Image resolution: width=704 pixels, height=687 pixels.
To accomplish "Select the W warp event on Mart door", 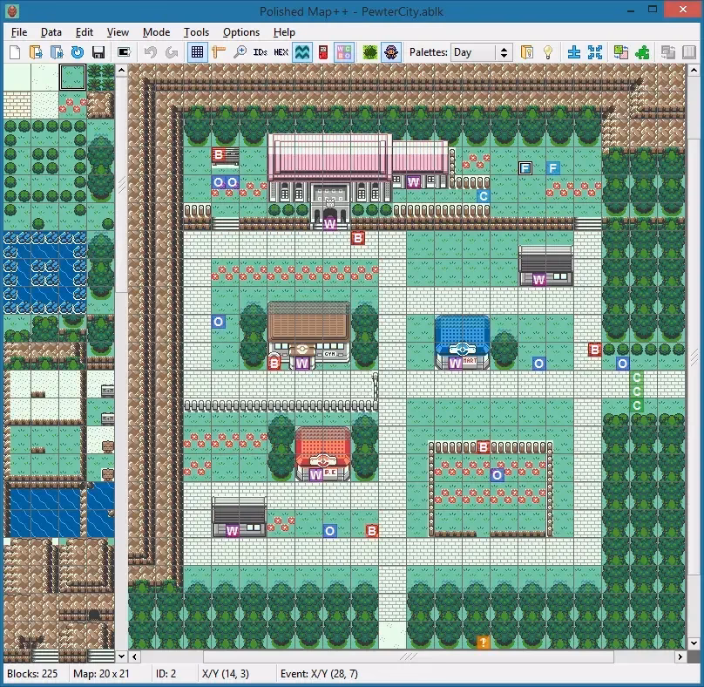I will (456, 363).
